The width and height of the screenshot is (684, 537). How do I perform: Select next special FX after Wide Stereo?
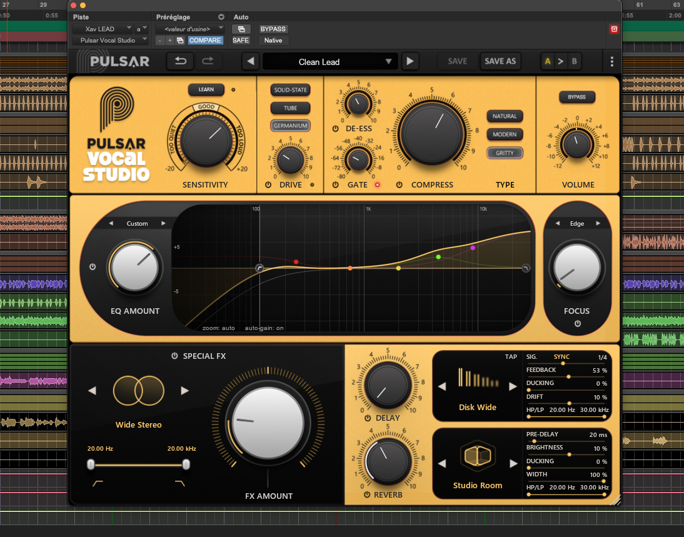click(184, 391)
